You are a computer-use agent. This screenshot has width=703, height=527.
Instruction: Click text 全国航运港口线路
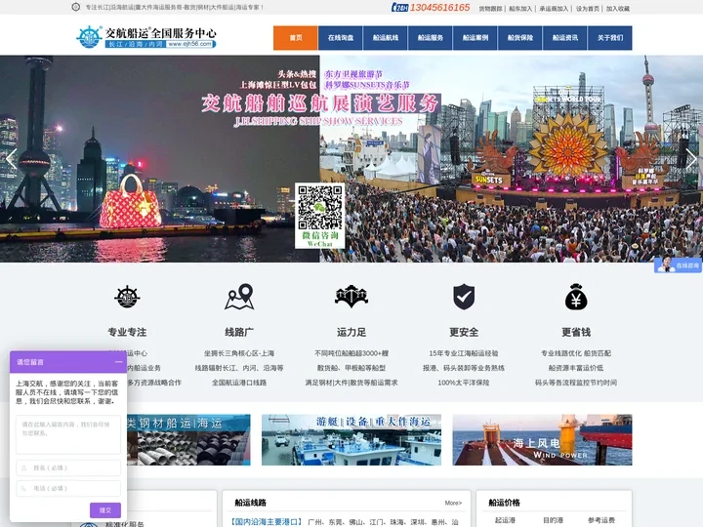pos(239,383)
